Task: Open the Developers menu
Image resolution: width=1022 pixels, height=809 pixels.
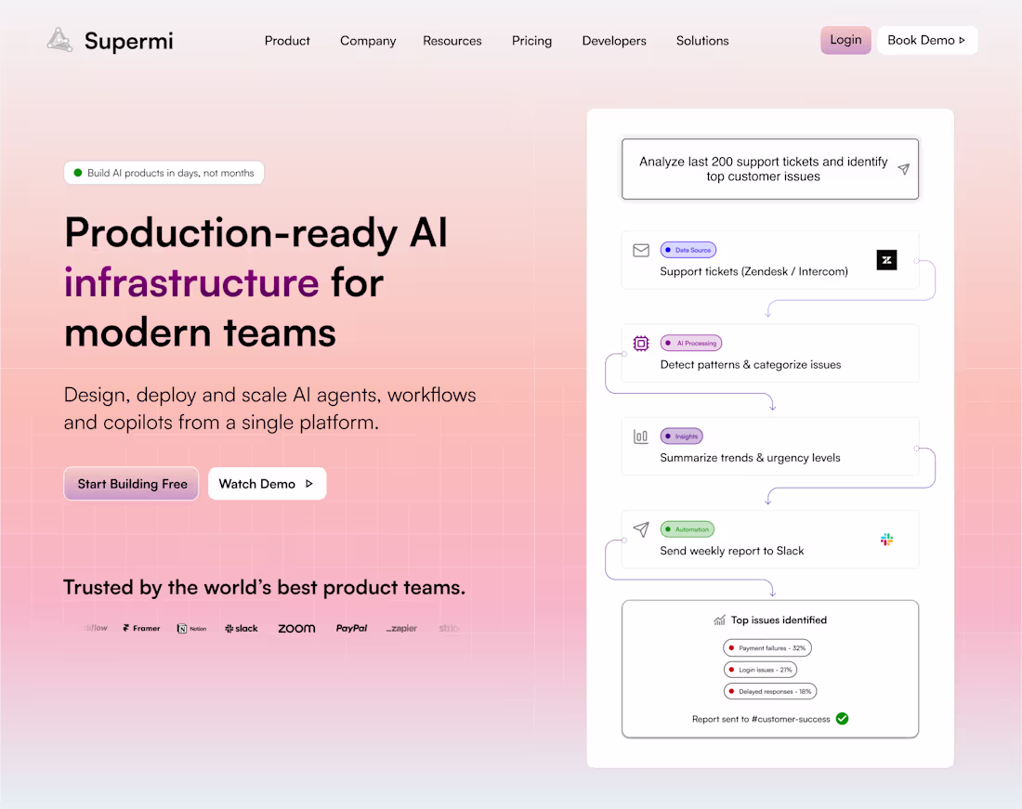Action: click(614, 40)
